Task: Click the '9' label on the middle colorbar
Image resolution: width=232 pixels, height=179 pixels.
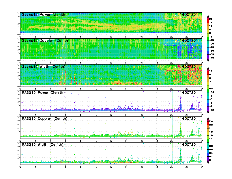Action: 210,75
